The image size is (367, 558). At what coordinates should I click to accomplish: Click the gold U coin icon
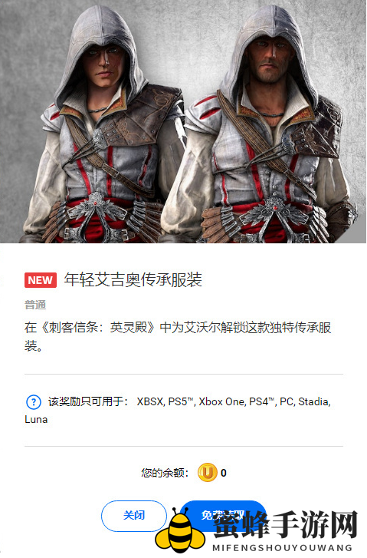click(x=207, y=473)
